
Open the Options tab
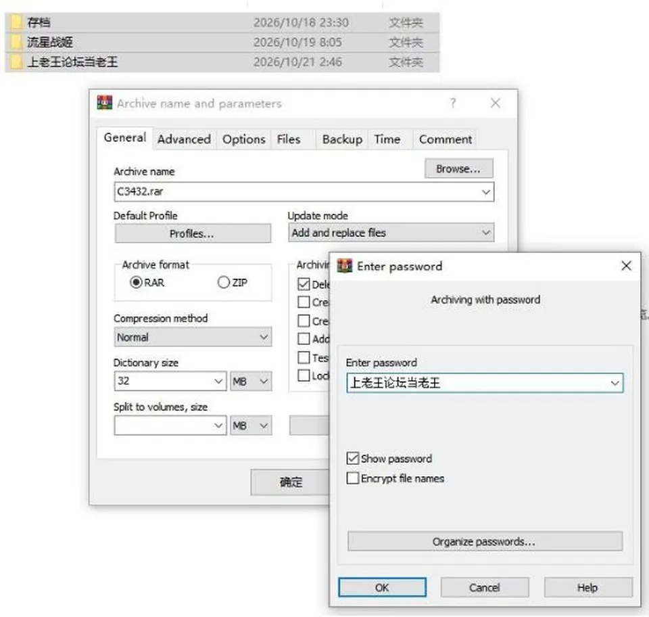click(x=244, y=139)
